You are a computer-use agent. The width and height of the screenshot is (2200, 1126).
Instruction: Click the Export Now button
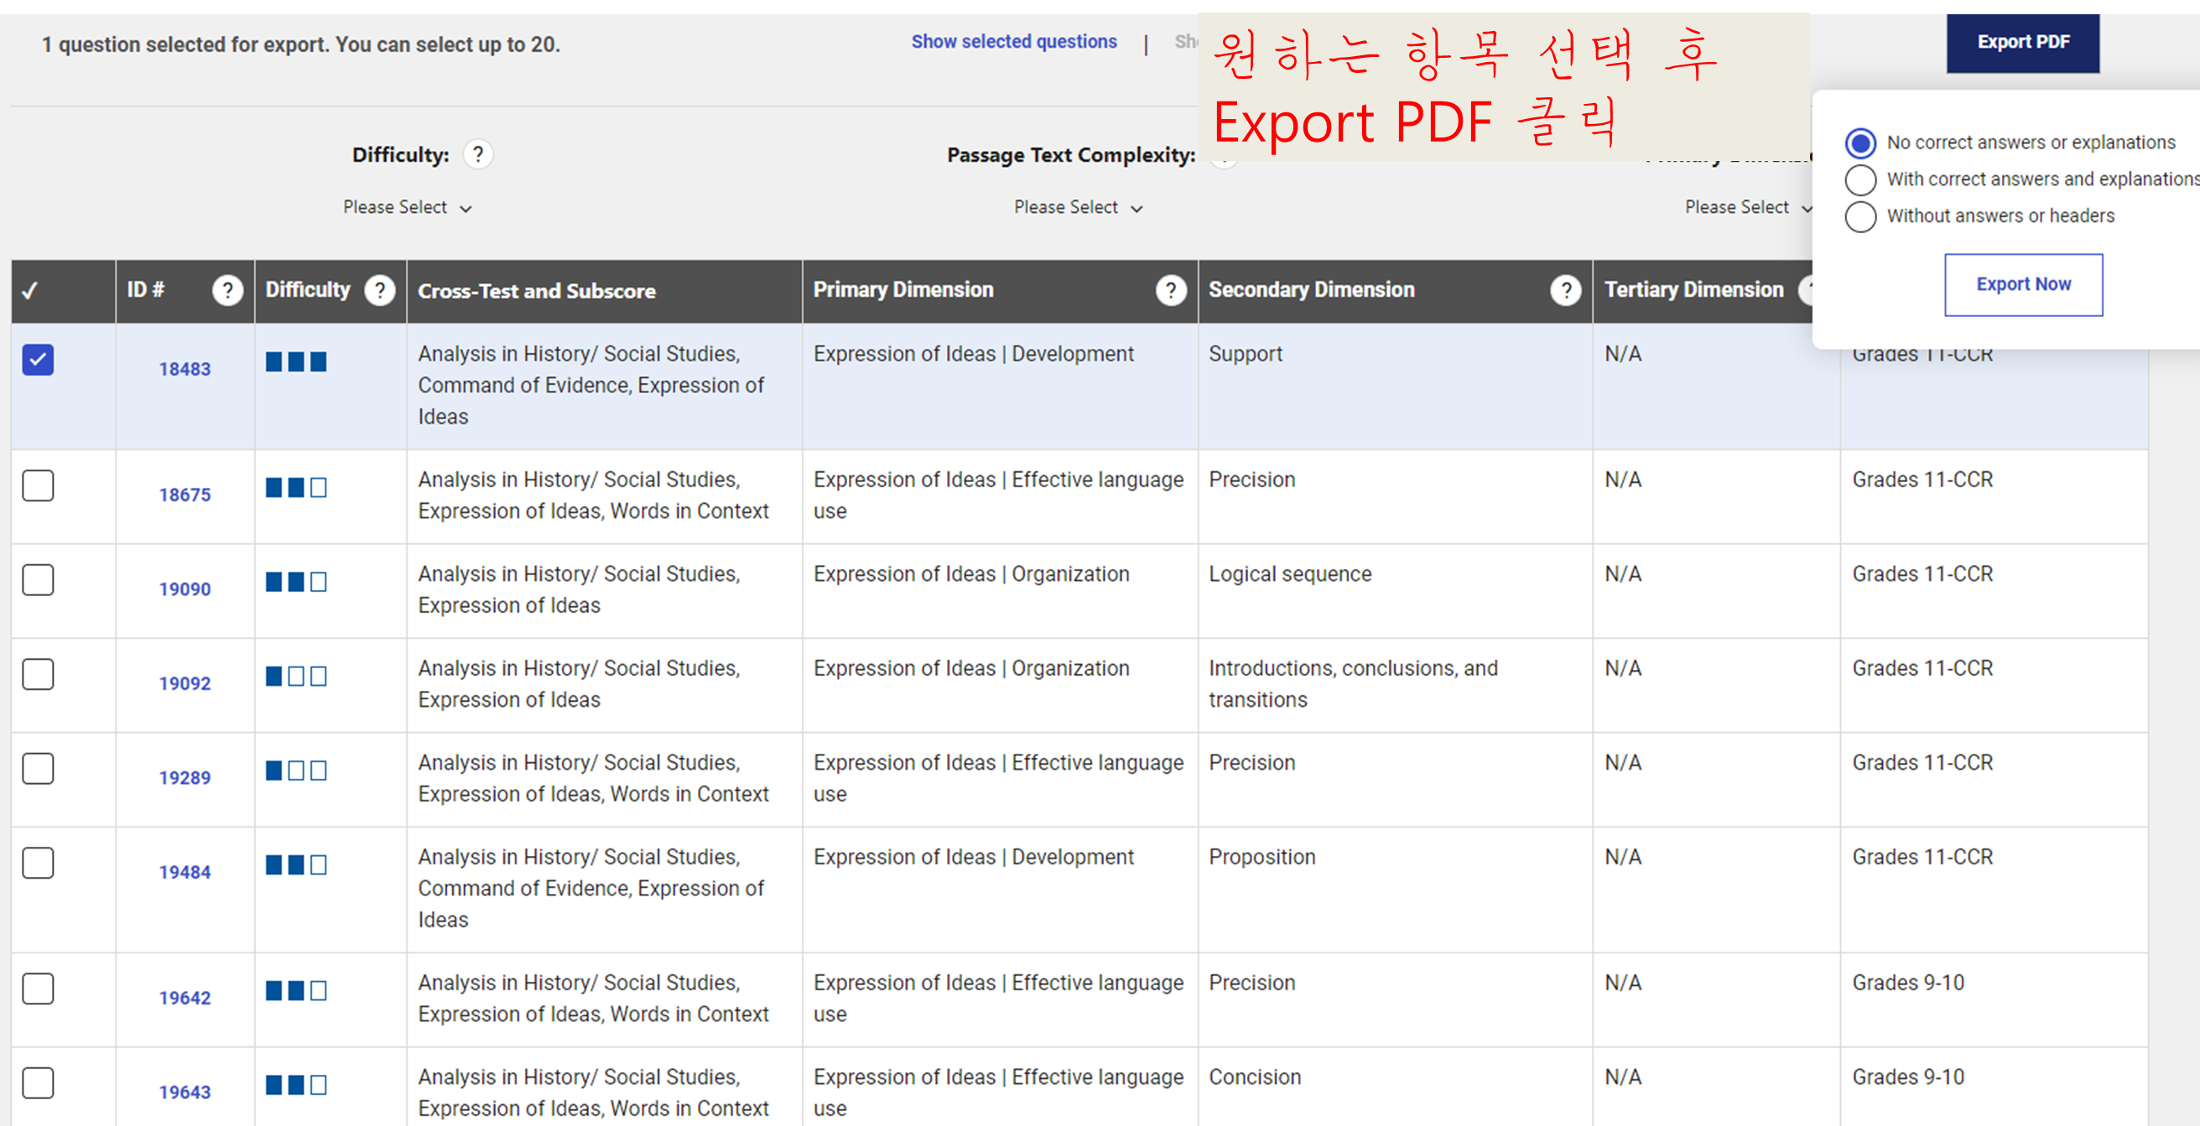tap(2022, 284)
